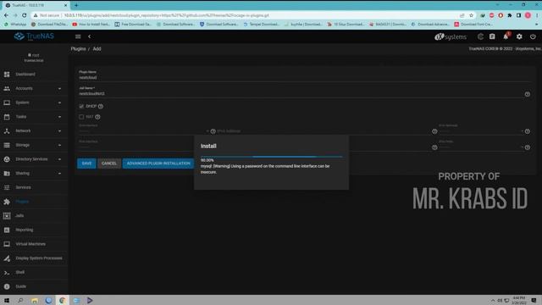Image resolution: width=542 pixels, height=305 pixels.
Task: Expand the Directory Services menu
Action: (x=34, y=159)
